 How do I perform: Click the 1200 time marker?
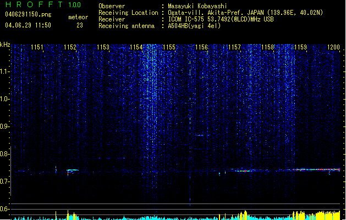[x=333, y=47]
